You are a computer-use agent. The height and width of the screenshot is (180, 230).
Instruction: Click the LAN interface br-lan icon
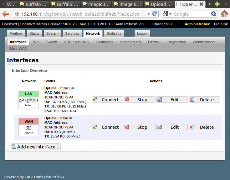[x=28, y=101]
